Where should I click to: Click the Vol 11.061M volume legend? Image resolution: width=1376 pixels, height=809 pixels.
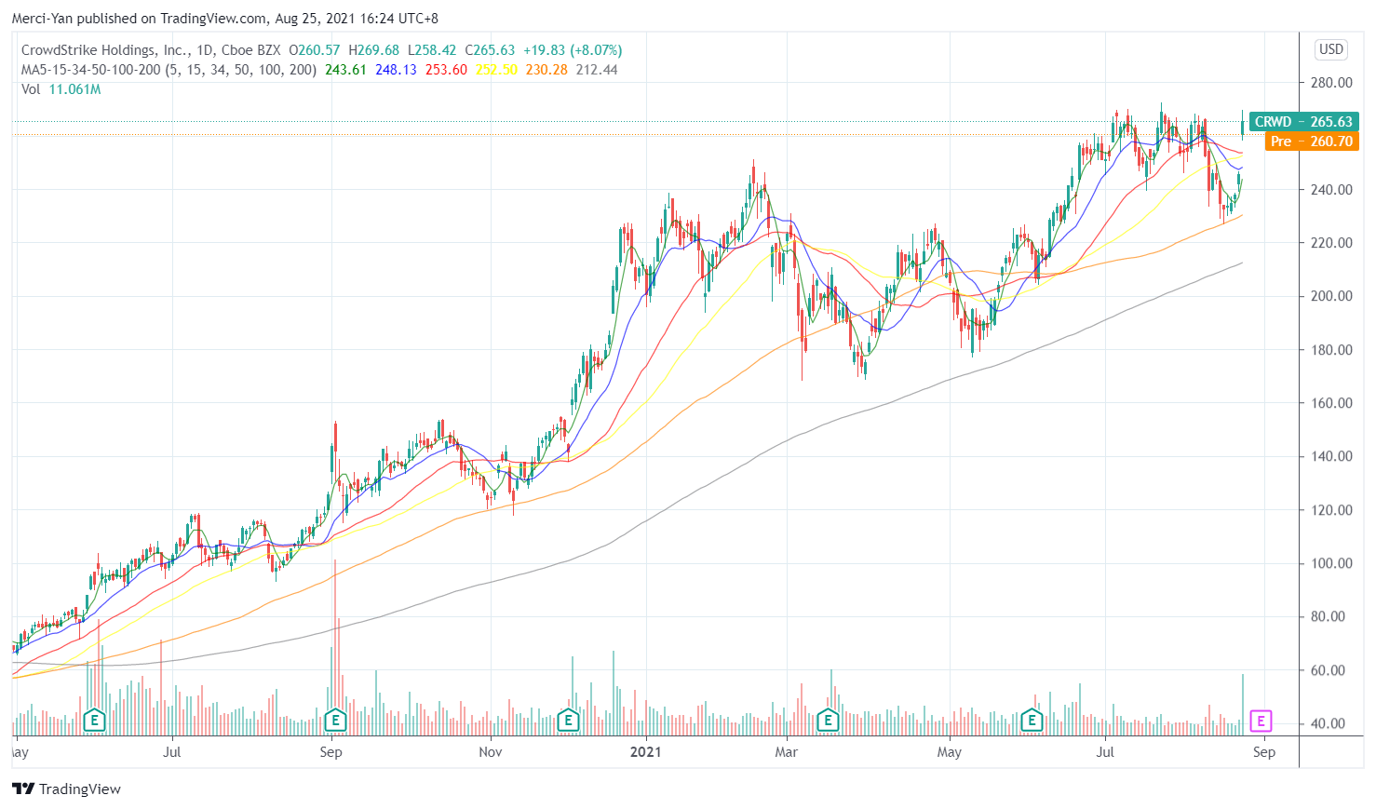pos(61,89)
